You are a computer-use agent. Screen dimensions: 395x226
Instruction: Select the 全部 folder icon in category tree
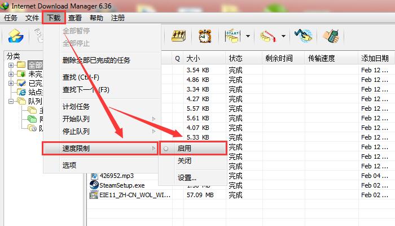tap(21, 65)
